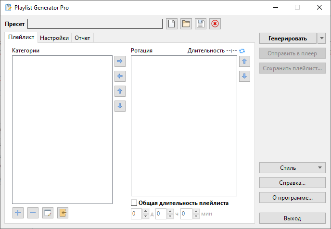Refresh duration with the blue reload icon

pyautogui.click(x=242, y=51)
